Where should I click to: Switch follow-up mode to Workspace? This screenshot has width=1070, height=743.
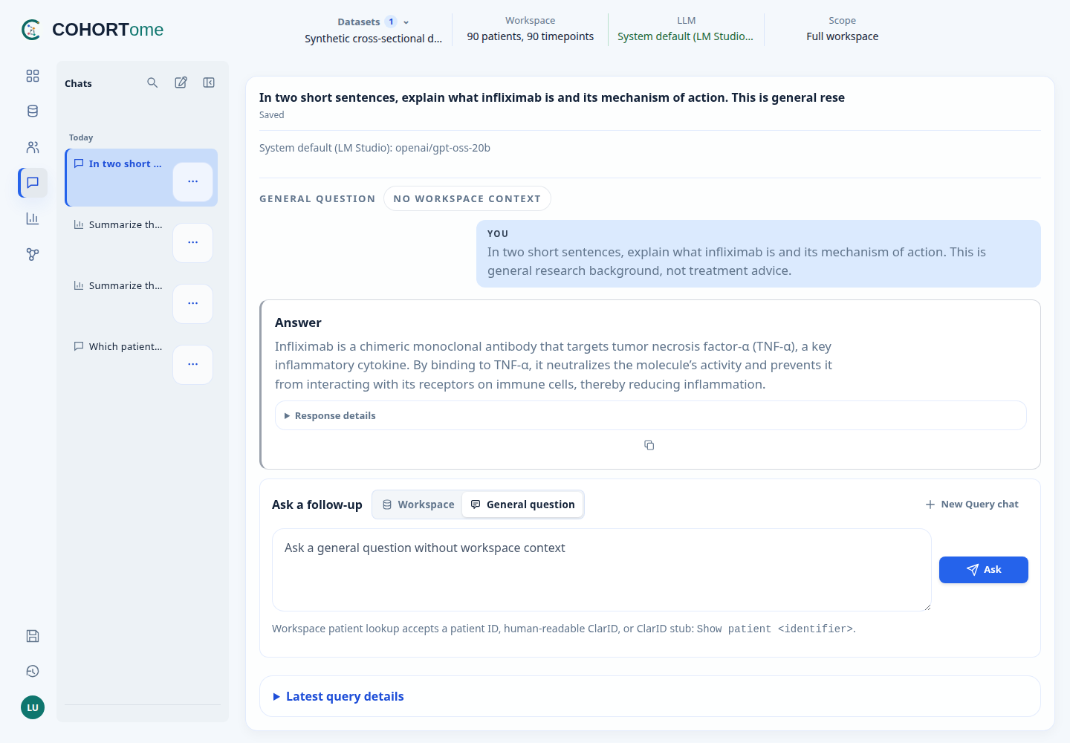418,504
